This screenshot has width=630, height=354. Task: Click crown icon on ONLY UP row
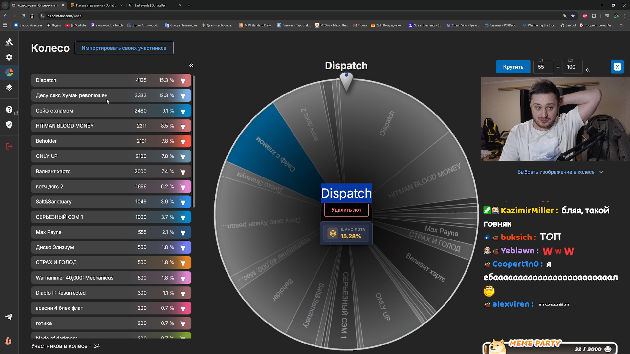coord(183,156)
